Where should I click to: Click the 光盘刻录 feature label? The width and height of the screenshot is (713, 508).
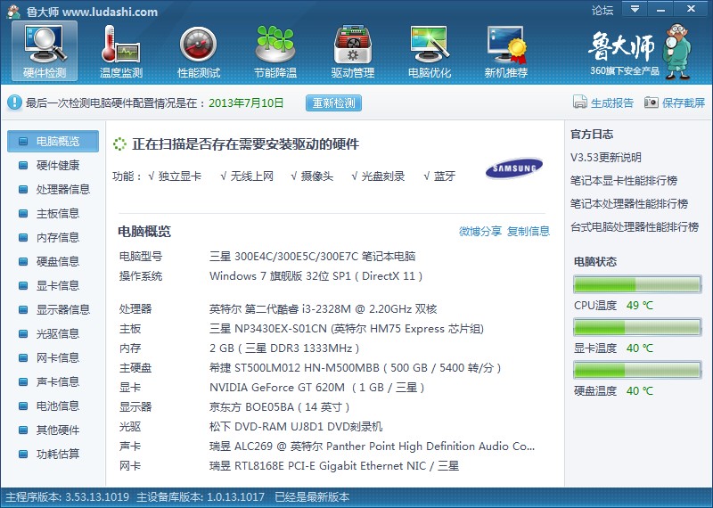pos(383,176)
